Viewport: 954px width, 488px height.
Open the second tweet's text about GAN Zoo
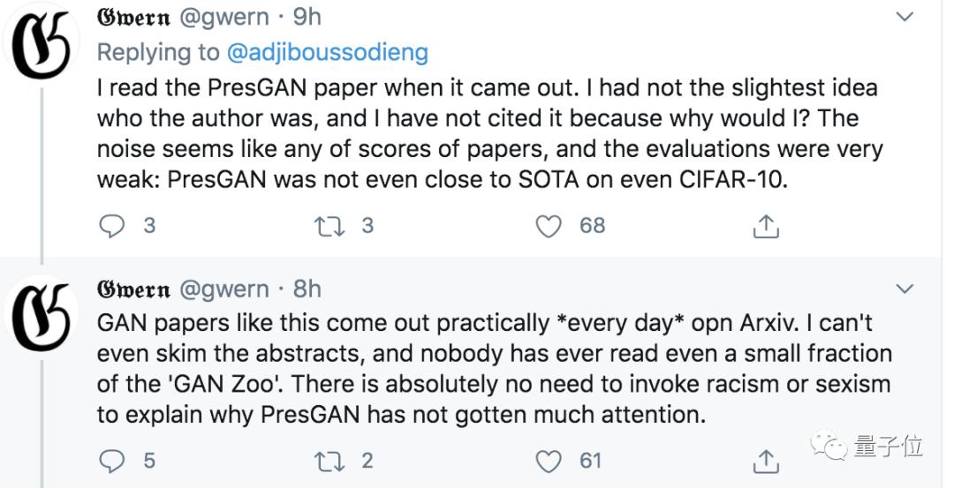[x=493, y=369]
